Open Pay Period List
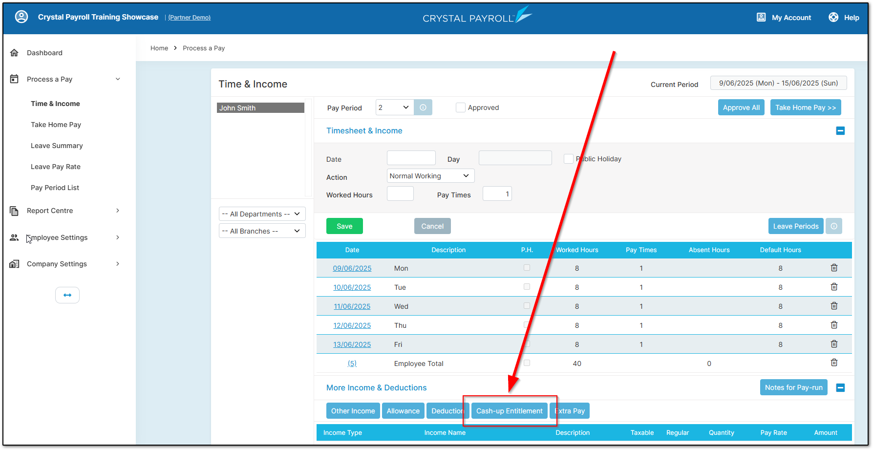Image resolution: width=873 pixels, height=450 pixels. click(55, 188)
